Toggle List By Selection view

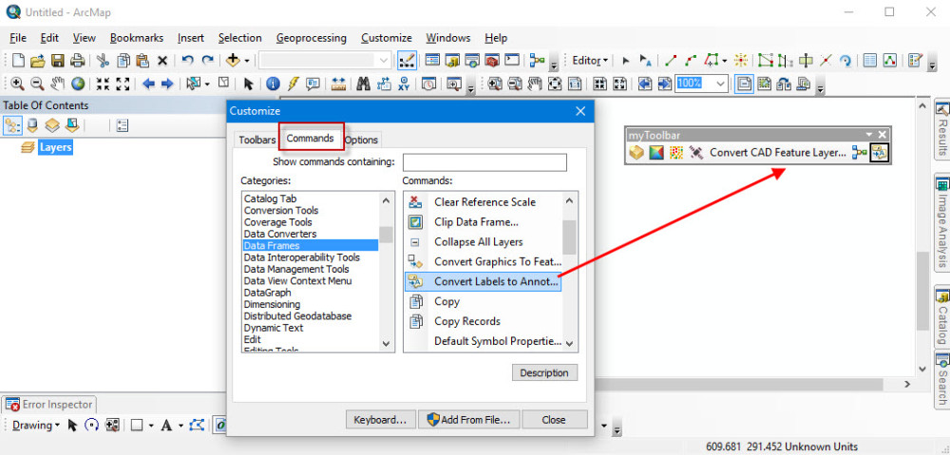(72, 125)
